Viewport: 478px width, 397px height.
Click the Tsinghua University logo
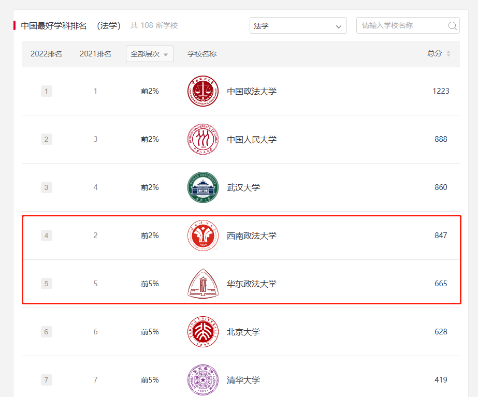tap(203, 380)
